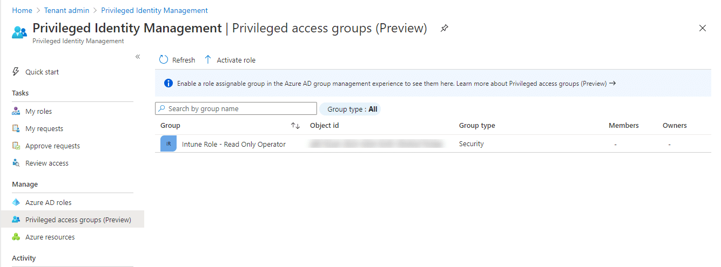Click the Review access icon
The height and width of the screenshot is (267, 721).
point(16,163)
